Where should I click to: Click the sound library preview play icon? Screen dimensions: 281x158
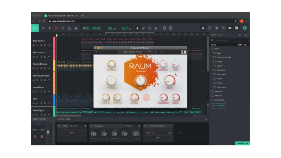240,35
